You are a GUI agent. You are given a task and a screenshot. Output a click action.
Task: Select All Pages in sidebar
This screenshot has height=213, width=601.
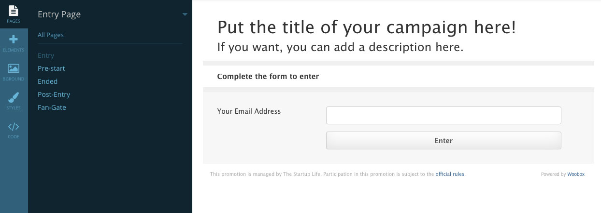[x=51, y=35]
